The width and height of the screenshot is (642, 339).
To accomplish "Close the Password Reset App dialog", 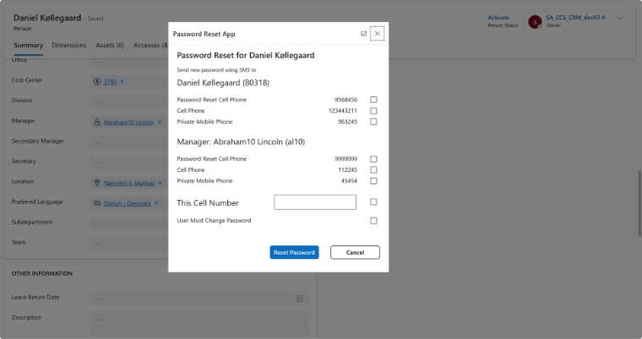I will [x=378, y=34].
